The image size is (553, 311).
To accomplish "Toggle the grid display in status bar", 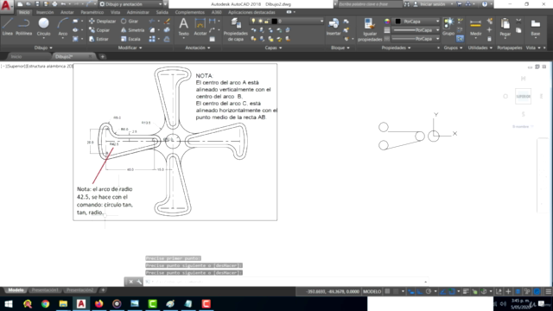I will coord(388,291).
